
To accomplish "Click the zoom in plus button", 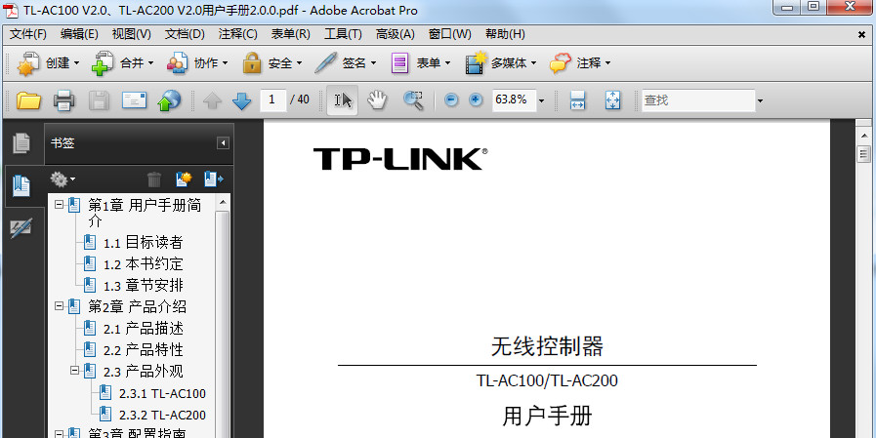I will click(476, 100).
